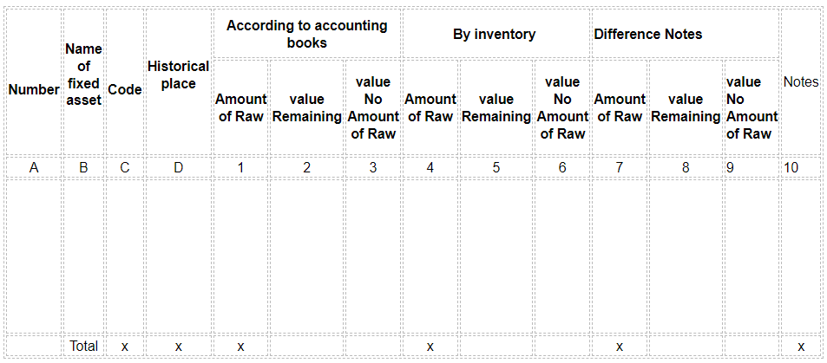Select the empty data cell under column 8
Viewport: 827px width, 363px height.
click(x=686, y=256)
